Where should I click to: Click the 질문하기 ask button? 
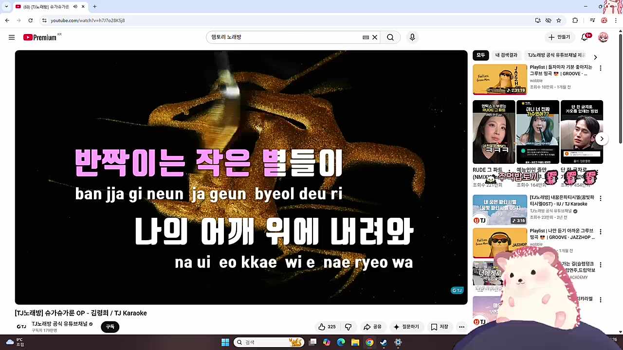click(x=406, y=327)
